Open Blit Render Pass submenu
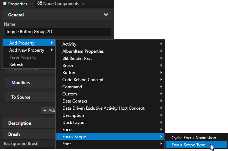Viewport: 228px width, 151px height. point(110,58)
